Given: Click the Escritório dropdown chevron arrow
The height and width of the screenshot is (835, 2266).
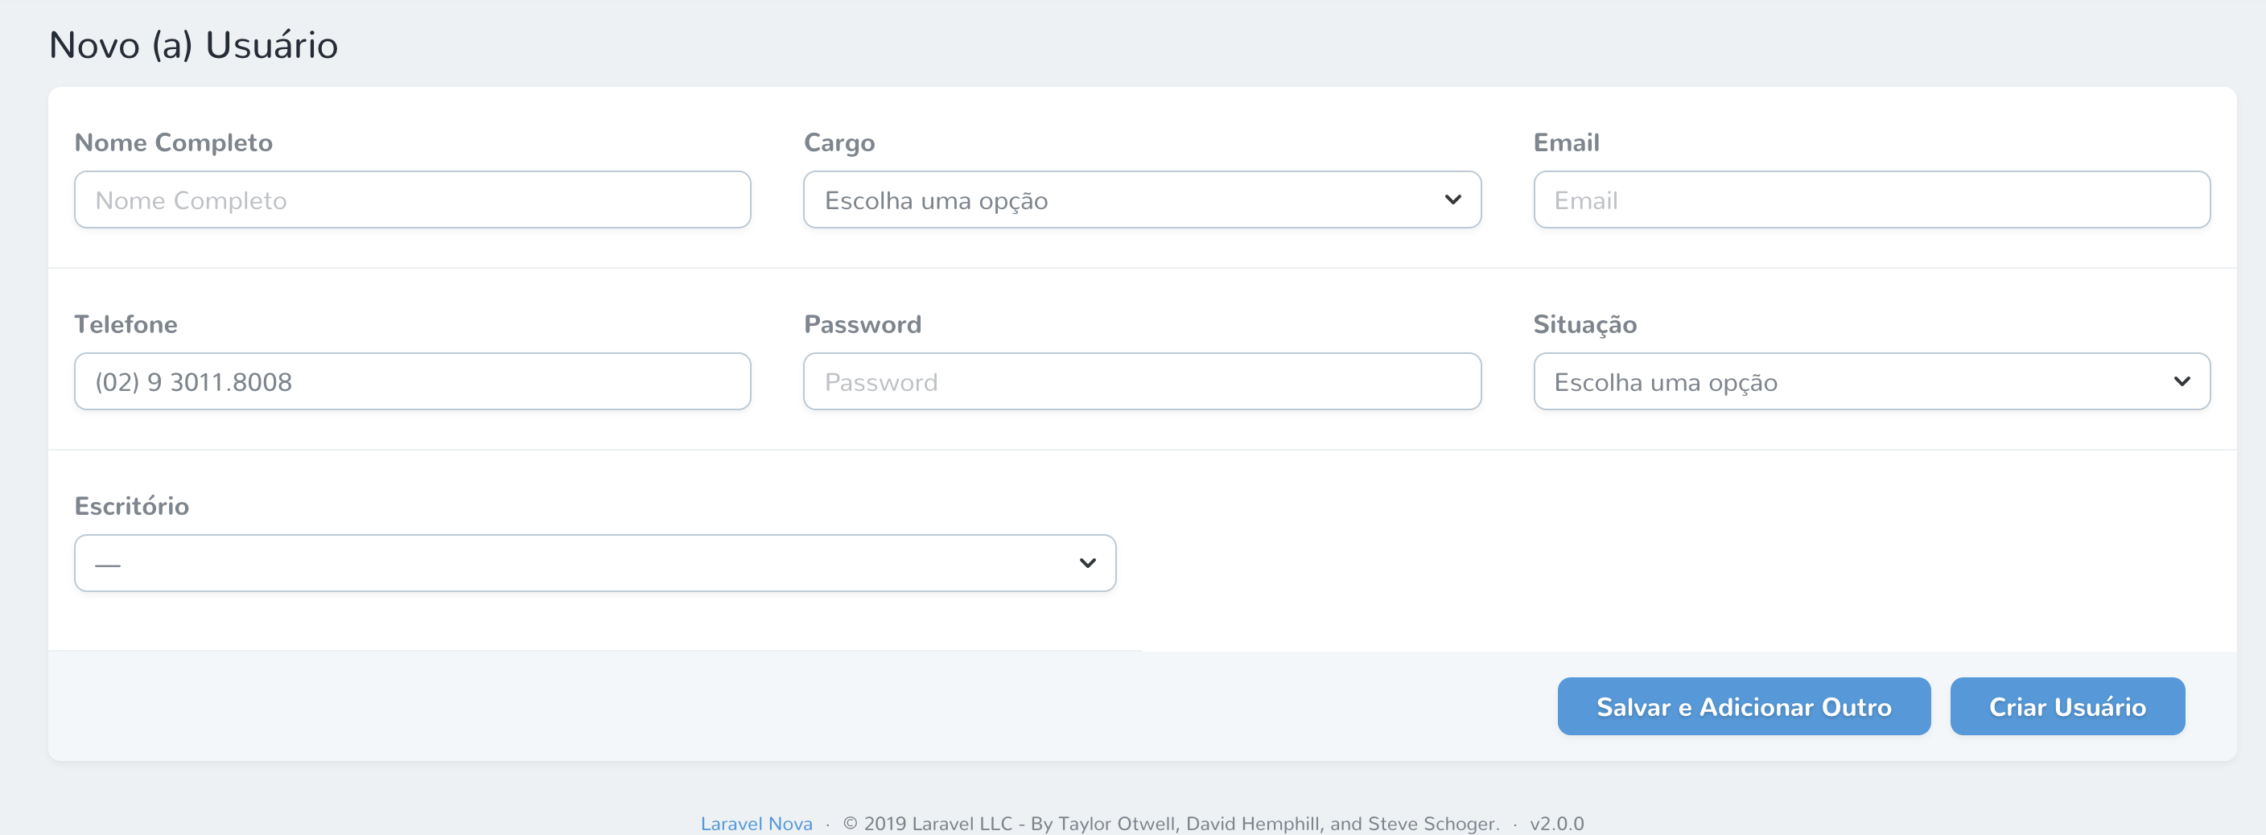Looking at the screenshot, I should (1087, 562).
